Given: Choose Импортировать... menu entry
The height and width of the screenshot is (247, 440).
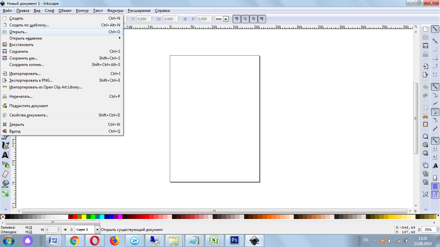Looking at the screenshot, I should 62,74.
